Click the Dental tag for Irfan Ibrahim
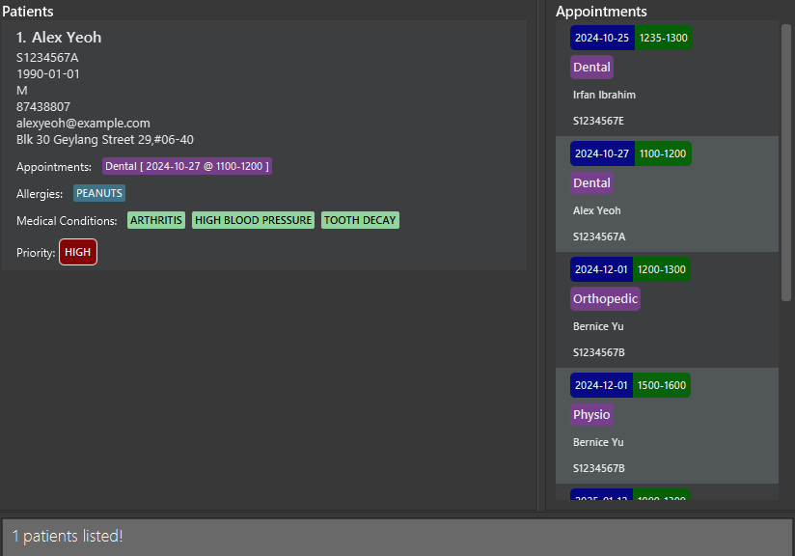The image size is (795, 556). [591, 68]
